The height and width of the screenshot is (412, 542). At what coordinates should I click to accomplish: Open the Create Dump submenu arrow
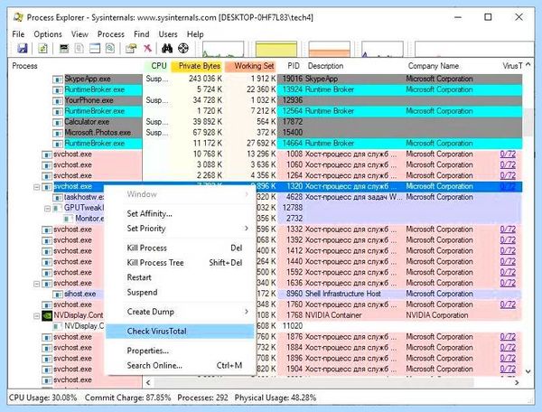pos(247,312)
